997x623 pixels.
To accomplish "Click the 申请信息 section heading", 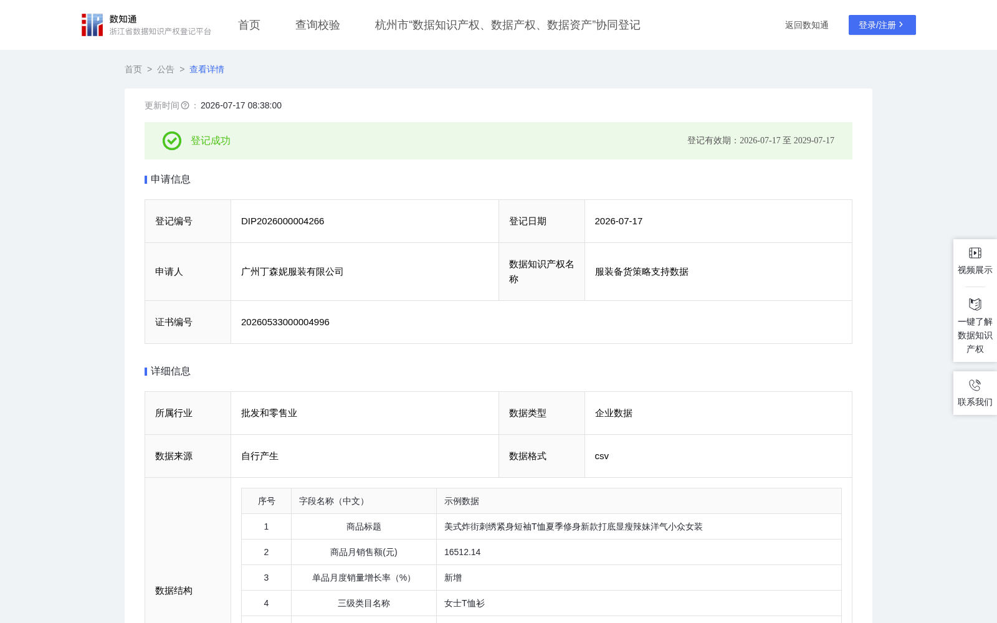I will pyautogui.click(x=170, y=179).
